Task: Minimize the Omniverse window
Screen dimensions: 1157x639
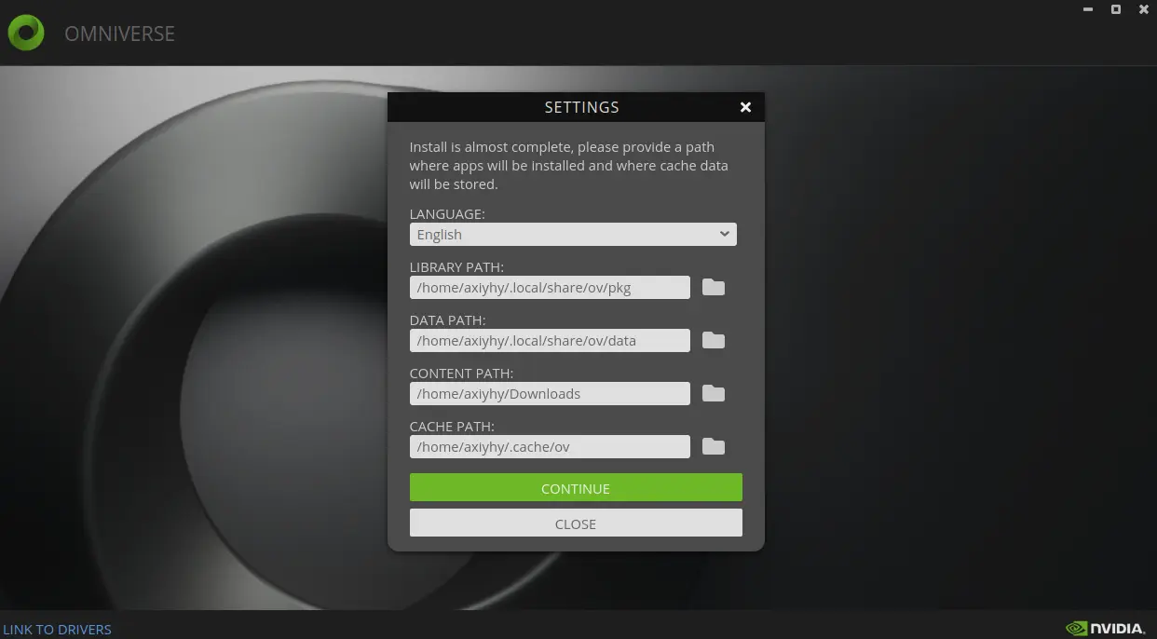Action: click(1088, 9)
